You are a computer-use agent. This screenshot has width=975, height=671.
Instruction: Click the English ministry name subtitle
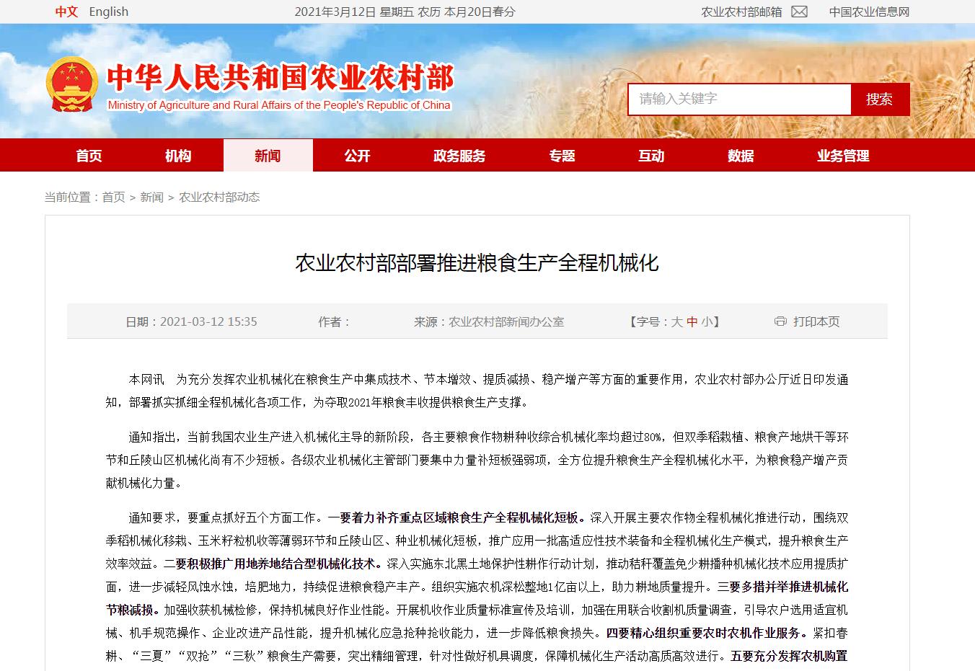point(279,105)
